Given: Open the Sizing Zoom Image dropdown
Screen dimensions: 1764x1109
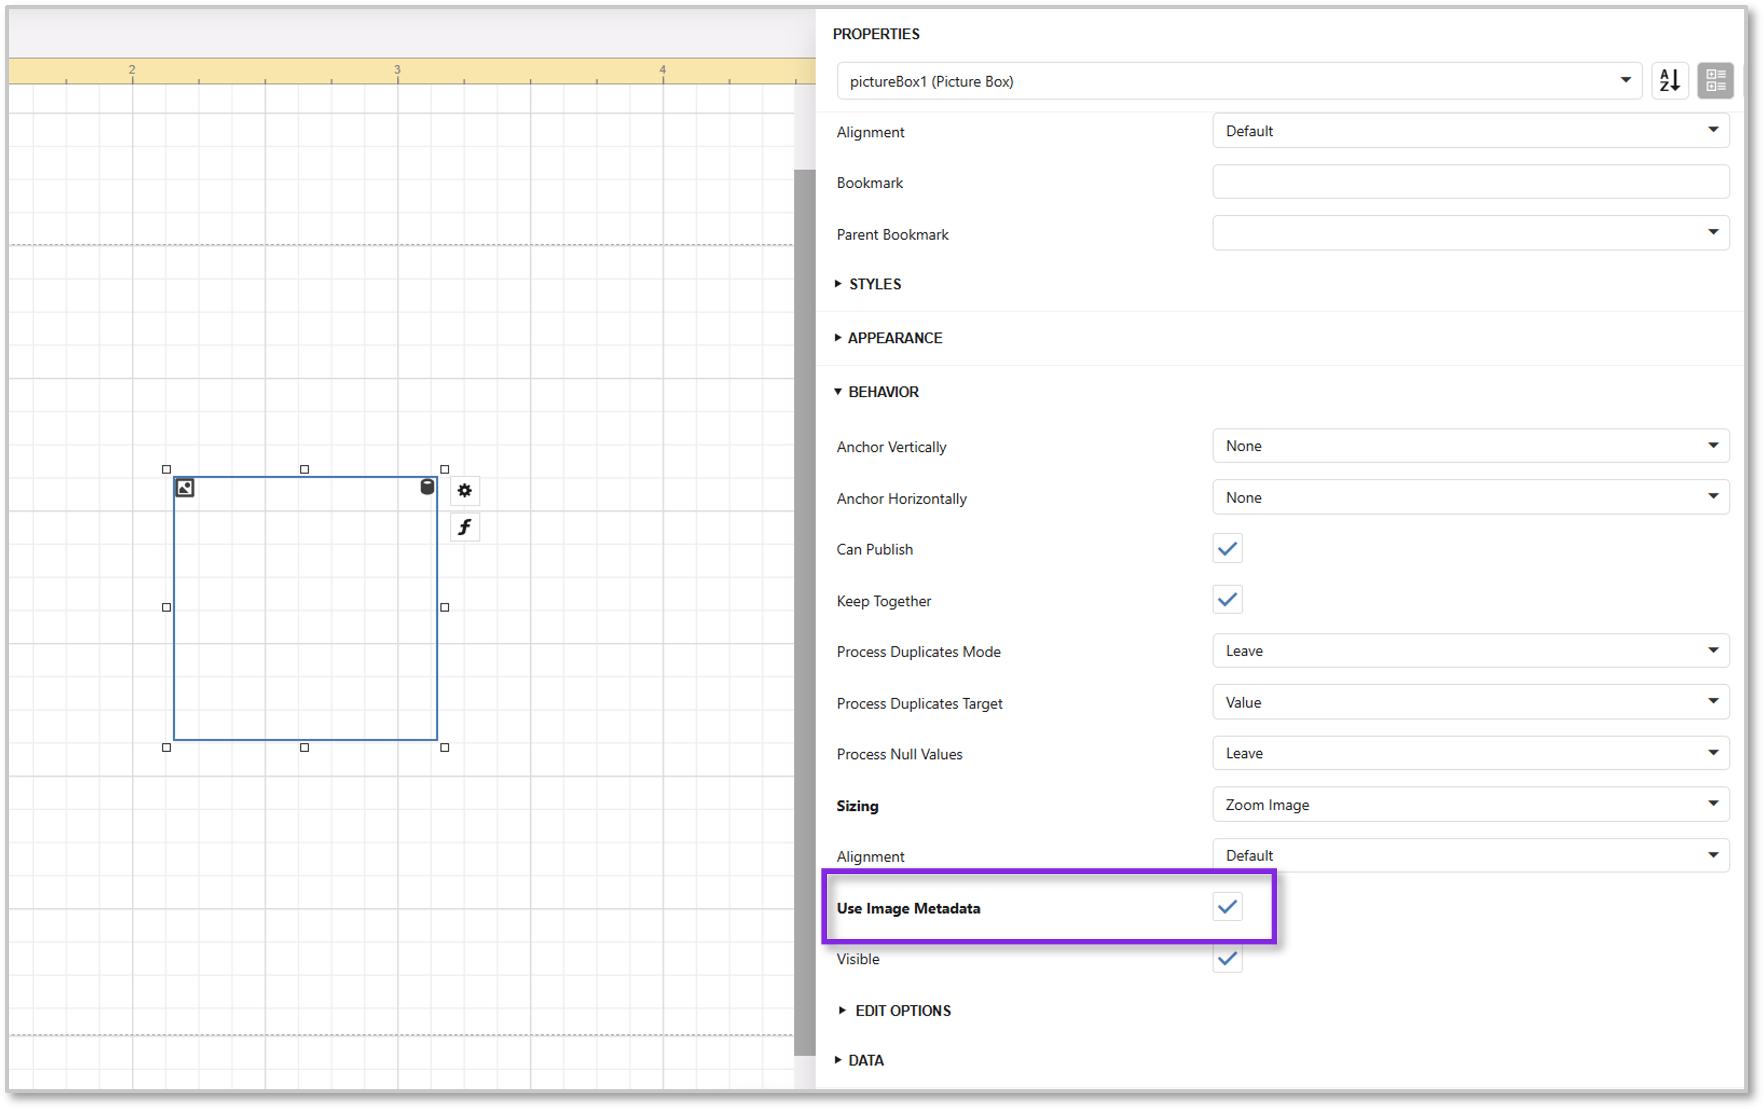Looking at the screenshot, I should 1470,804.
